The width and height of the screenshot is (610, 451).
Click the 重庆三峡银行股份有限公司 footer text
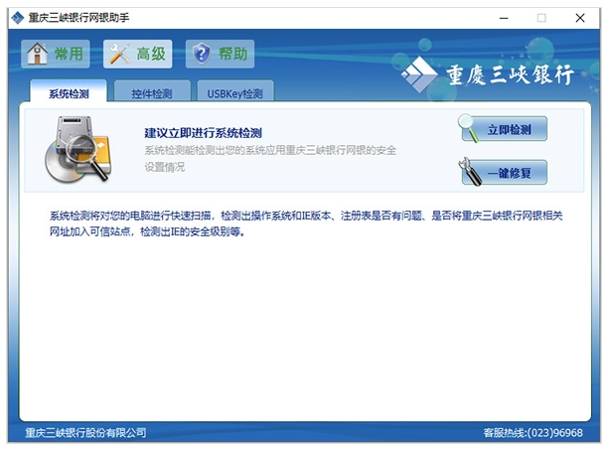click(x=86, y=432)
